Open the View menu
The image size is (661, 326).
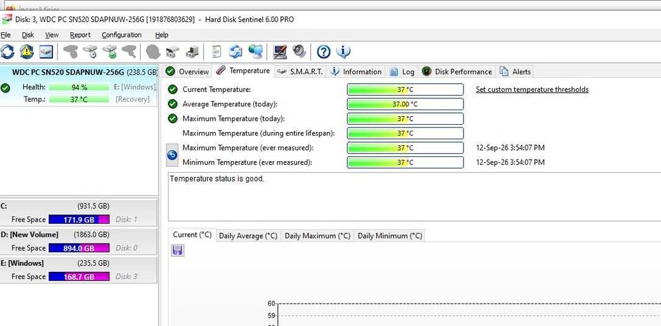pos(52,35)
